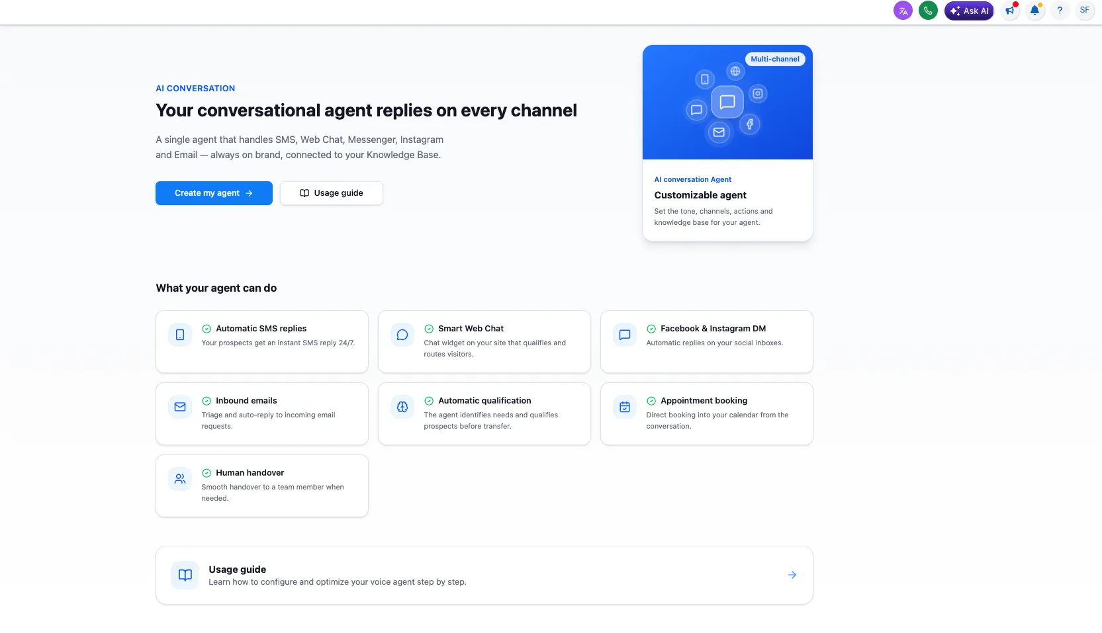1102x633 pixels.
Task: Click the phone device icon in illustration
Action: 705,79
